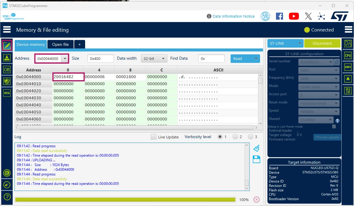Click the Disconnect button

322,43
